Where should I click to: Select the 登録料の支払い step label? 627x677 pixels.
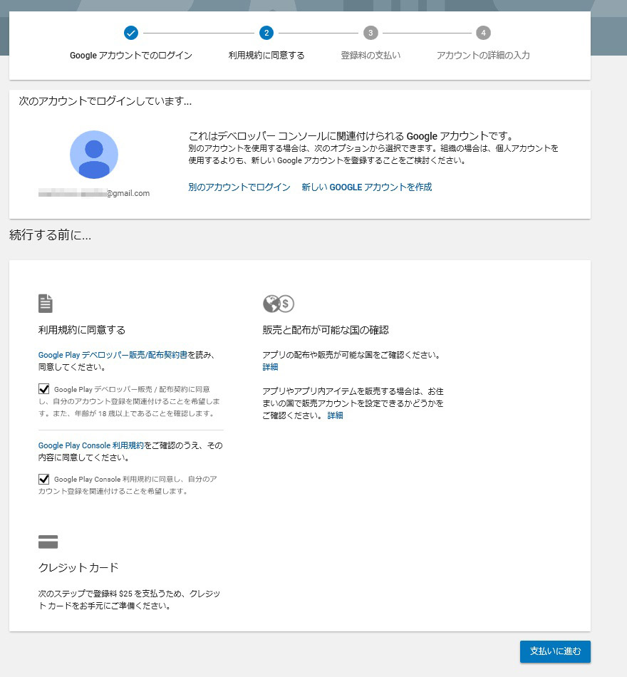[x=370, y=56]
